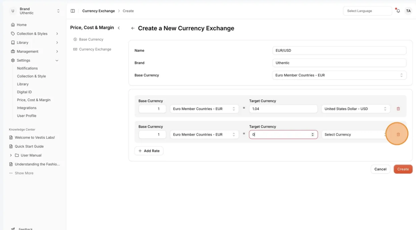Screen dimensions: 416x230
Task: Open second row Euro Member Countries dropdown
Action: [204, 134]
